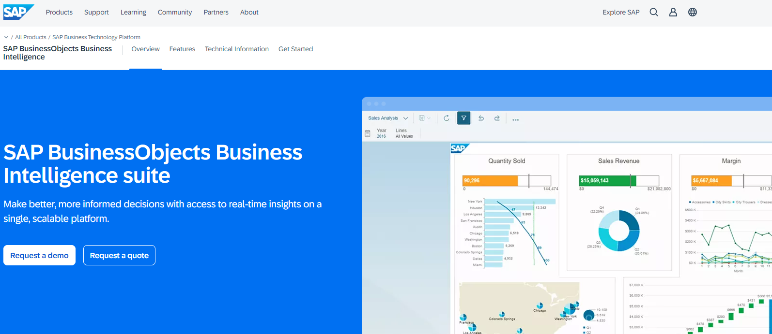
Task: Go to the Get Started tab
Action: pyautogui.click(x=295, y=49)
